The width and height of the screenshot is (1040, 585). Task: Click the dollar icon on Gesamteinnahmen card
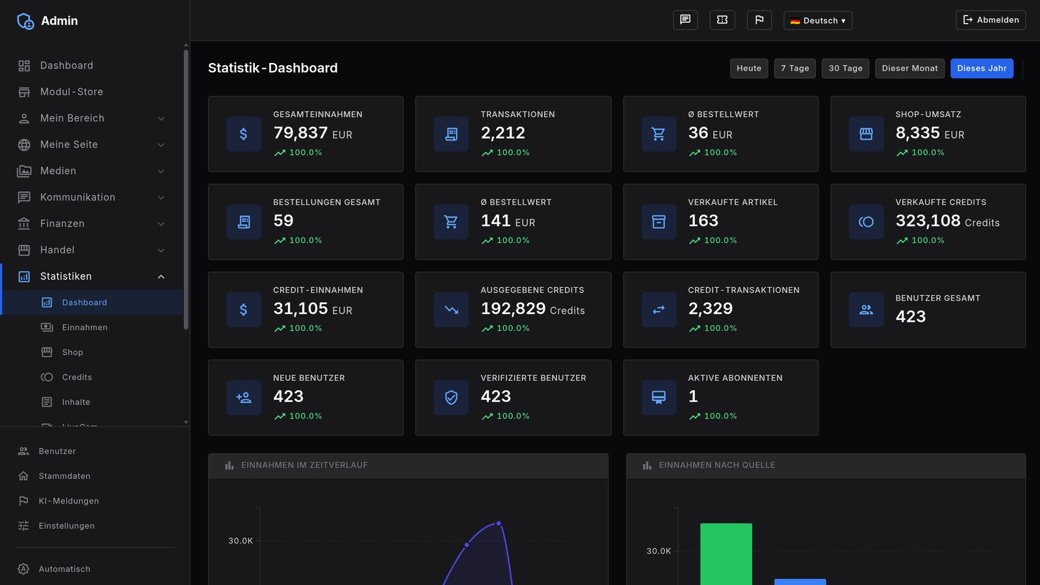pos(244,134)
